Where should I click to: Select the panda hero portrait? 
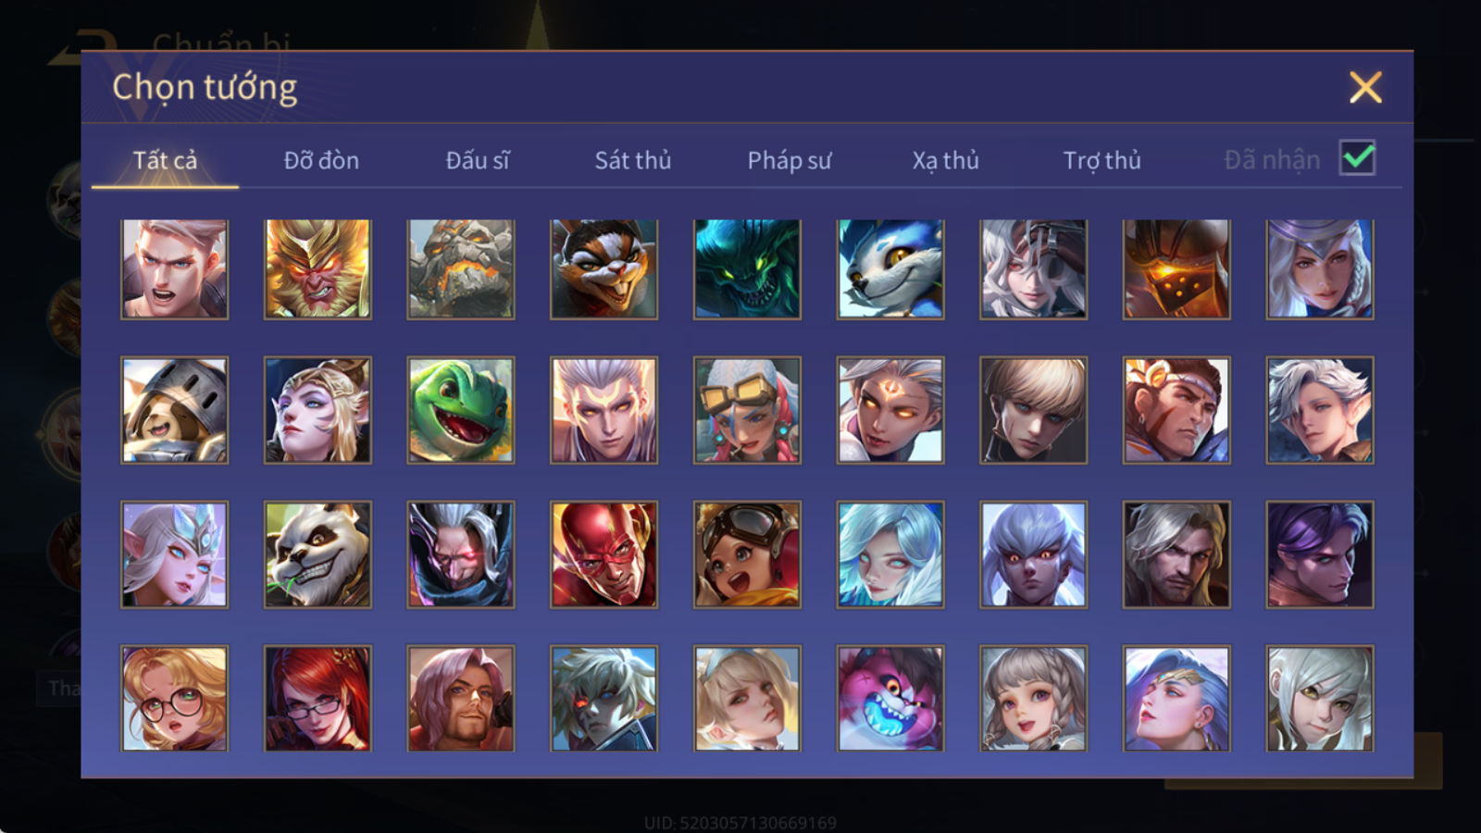pos(317,554)
